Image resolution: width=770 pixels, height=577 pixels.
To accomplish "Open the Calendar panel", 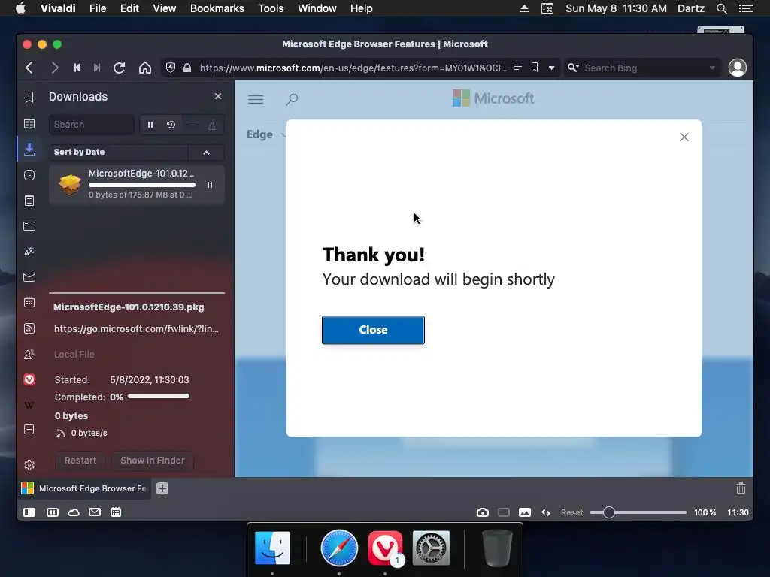I will pyautogui.click(x=29, y=303).
